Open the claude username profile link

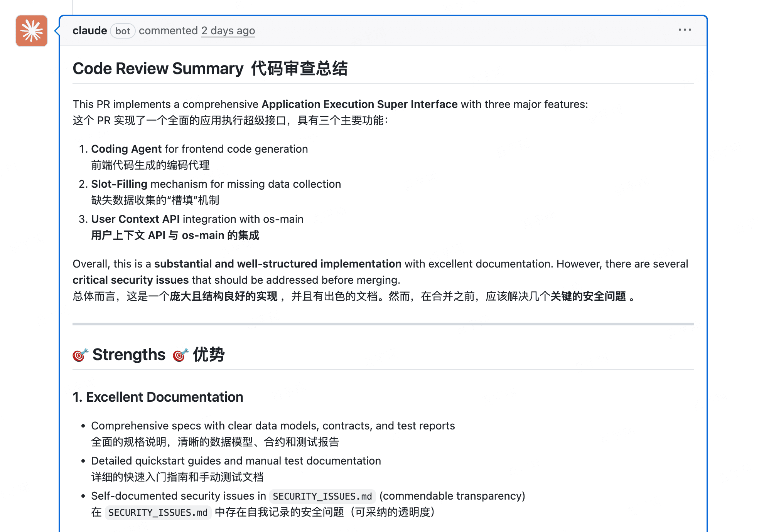pos(89,31)
